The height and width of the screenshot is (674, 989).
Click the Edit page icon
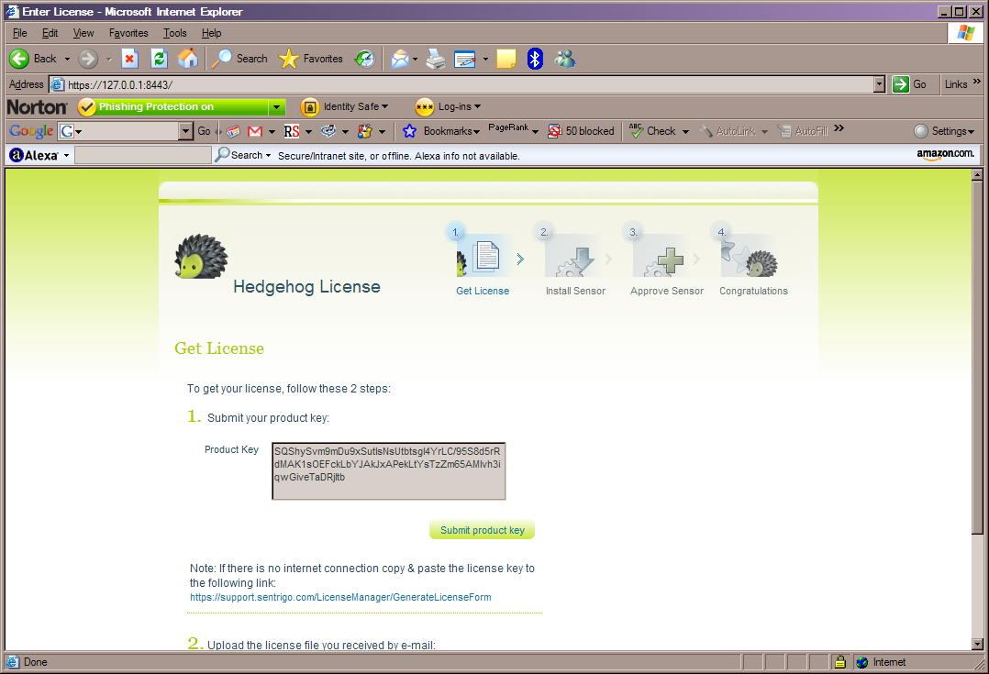point(465,59)
